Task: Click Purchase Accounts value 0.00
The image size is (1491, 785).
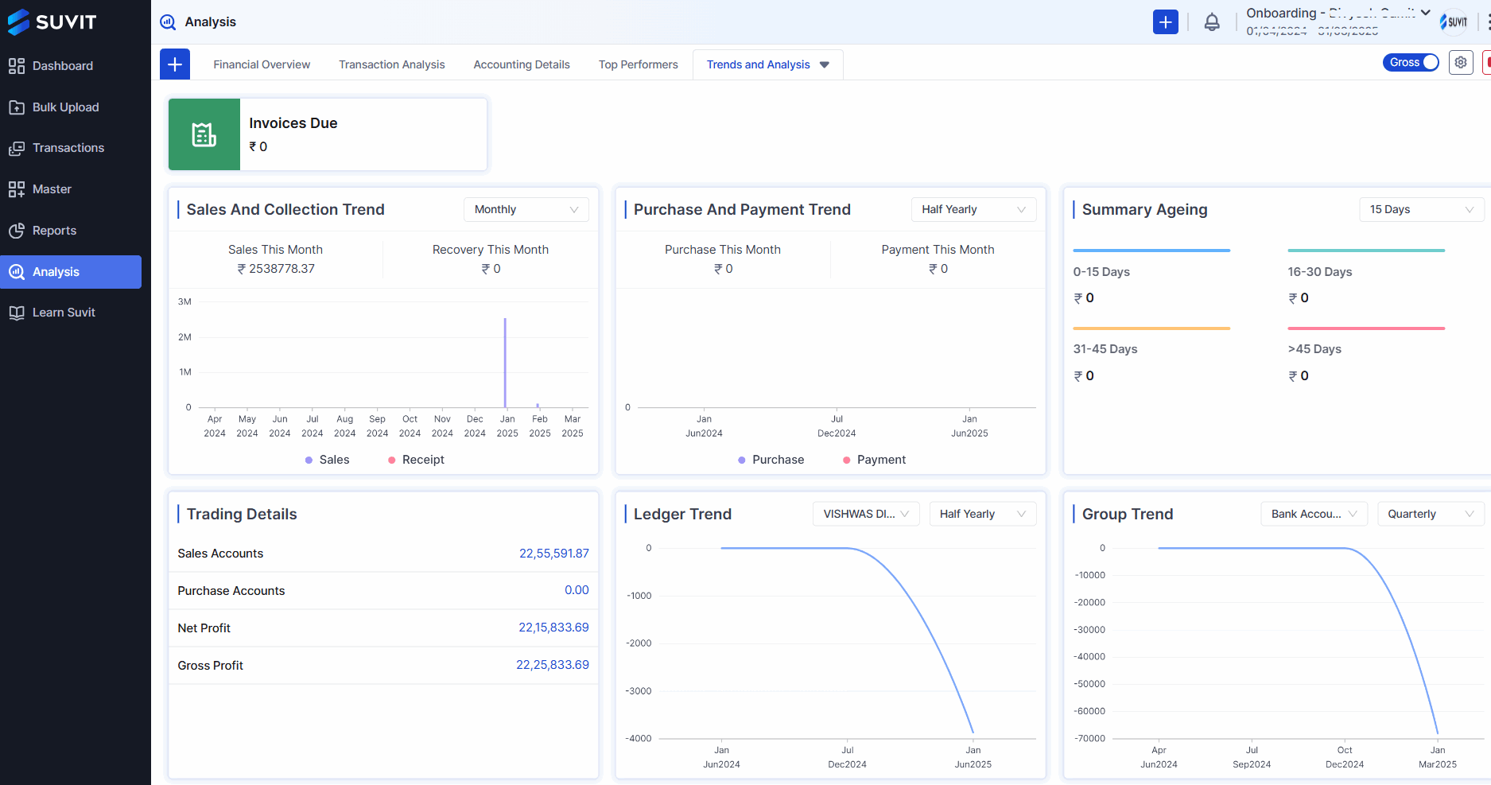Action: pos(577,590)
